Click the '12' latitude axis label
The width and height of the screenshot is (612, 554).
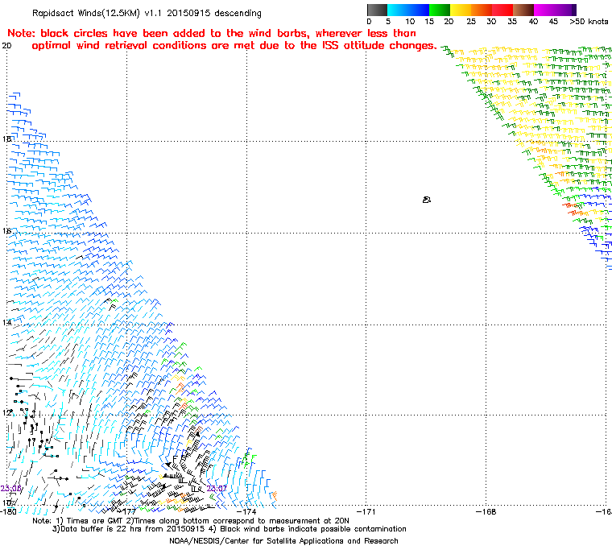pyautogui.click(x=6, y=413)
